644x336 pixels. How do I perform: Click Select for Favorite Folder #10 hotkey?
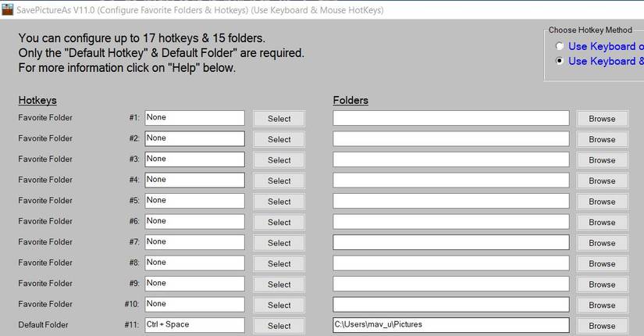click(279, 305)
